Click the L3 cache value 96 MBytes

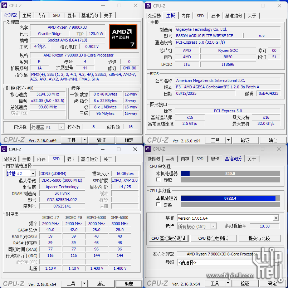tap(106, 113)
